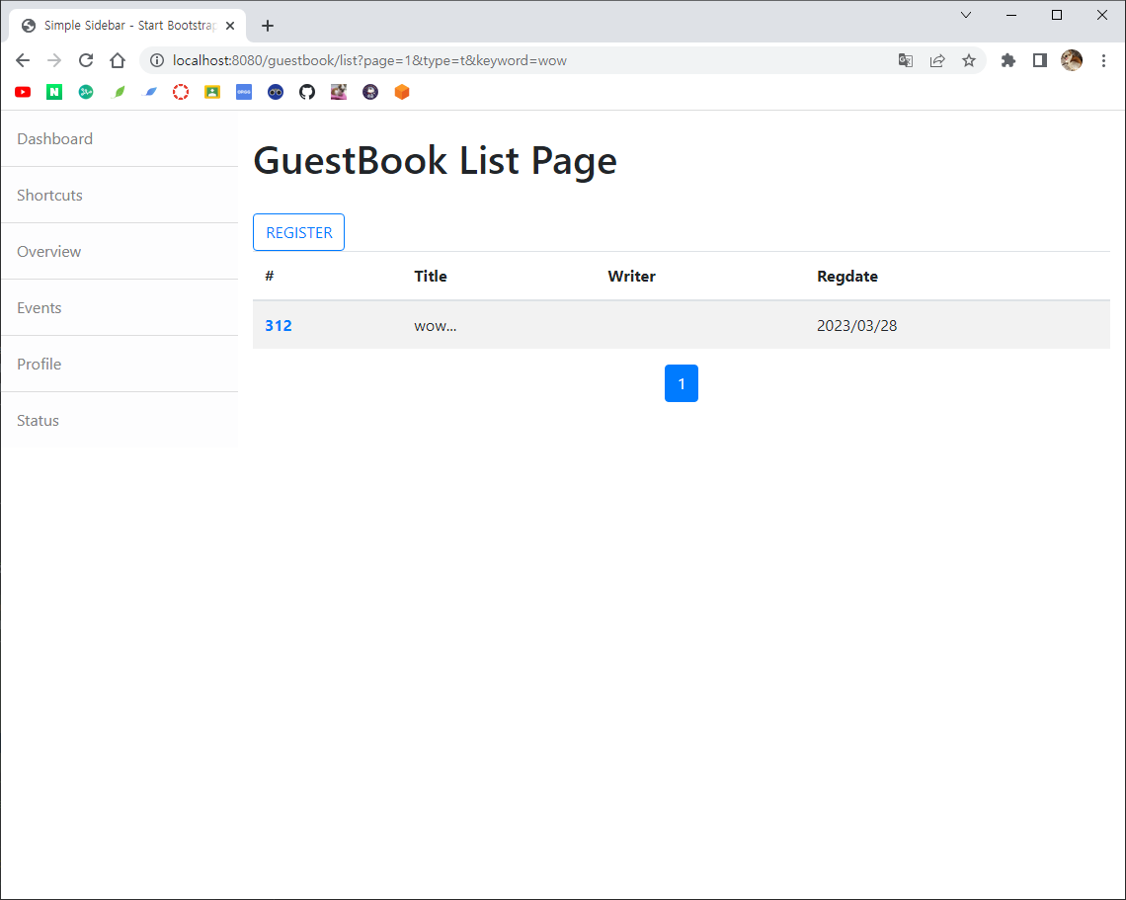This screenshot has width=1126, height=900.
Task: Open the Extensions puzzle menu
Action: coord(1008,60)
